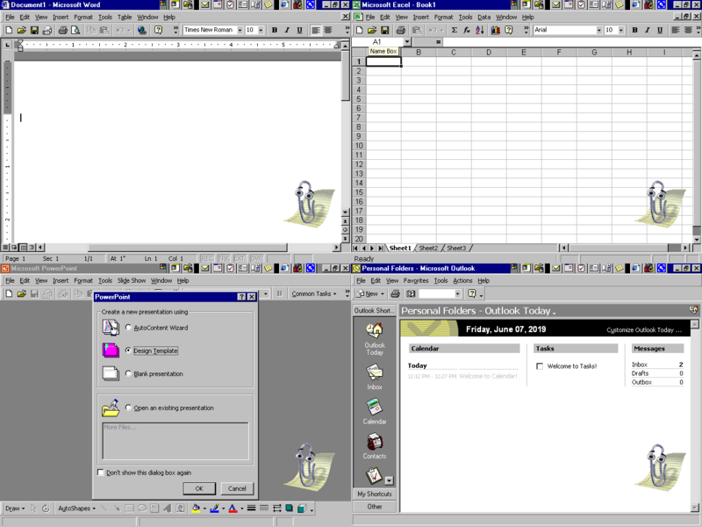This screenshot has width=702, height=527.
Task: Click Insert WordArt icon in PowerPoint
Action: coord(167,509)
